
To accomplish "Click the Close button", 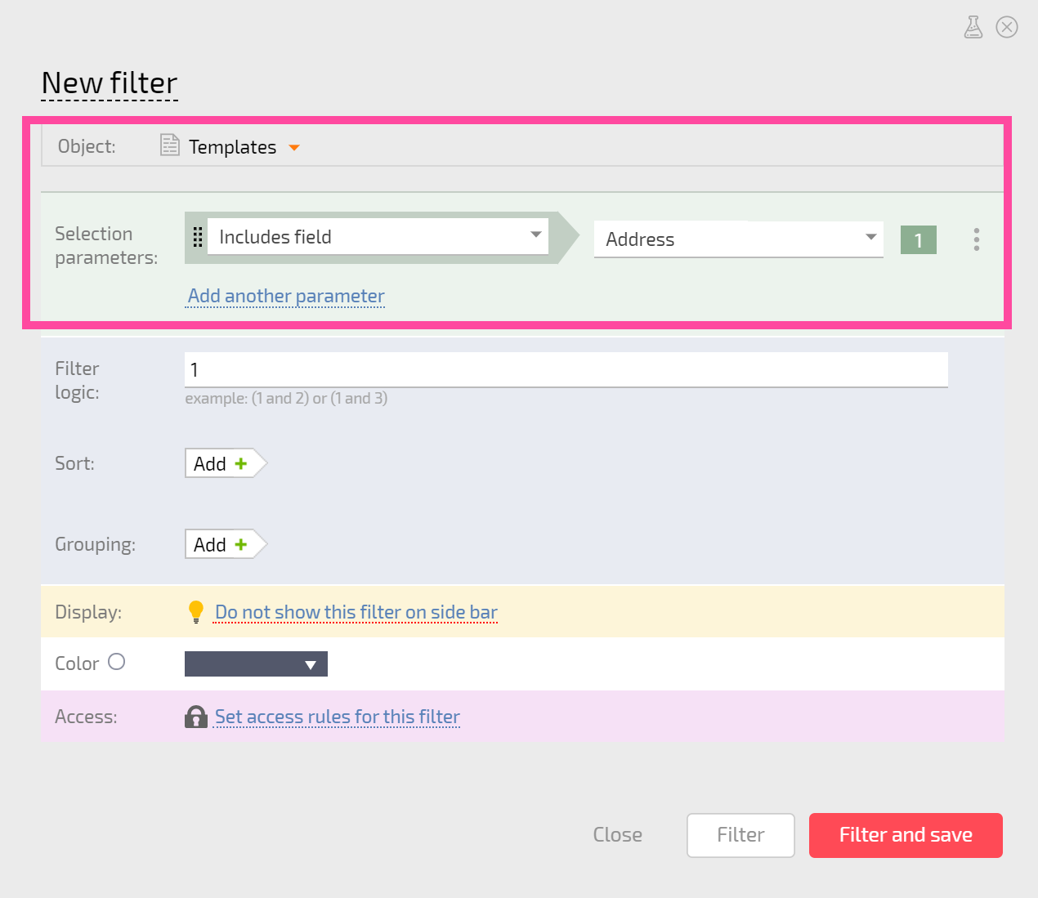I will tap(618, 834).
